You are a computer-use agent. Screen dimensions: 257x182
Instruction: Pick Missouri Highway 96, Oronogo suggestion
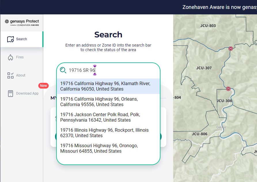108,148
